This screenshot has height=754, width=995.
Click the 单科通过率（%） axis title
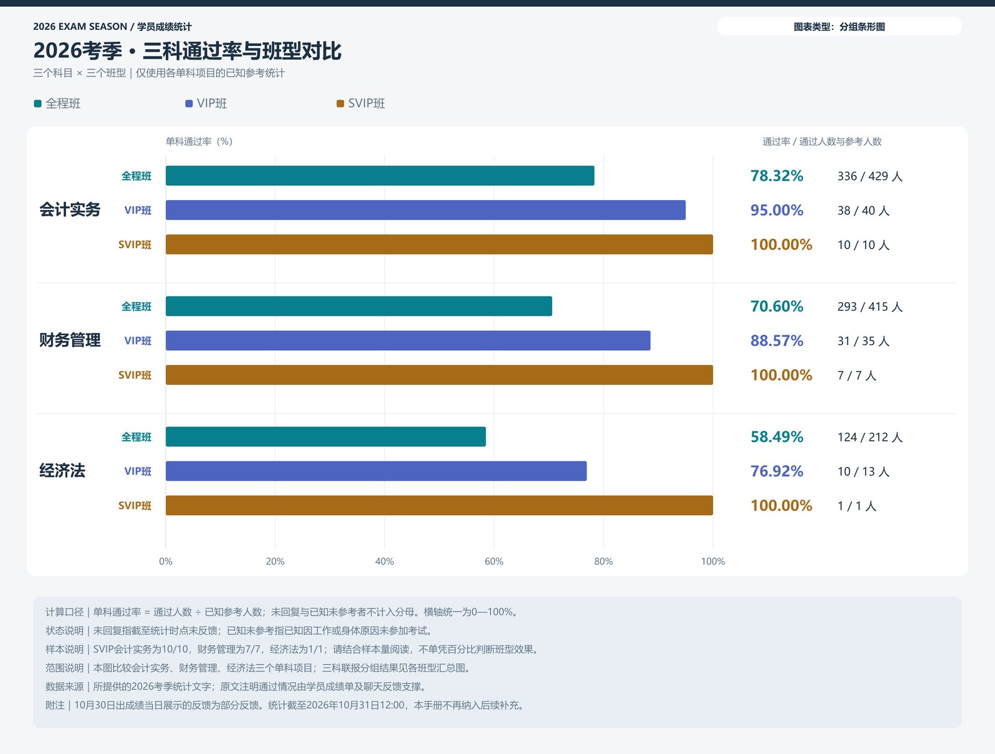[x=199, y=142]
